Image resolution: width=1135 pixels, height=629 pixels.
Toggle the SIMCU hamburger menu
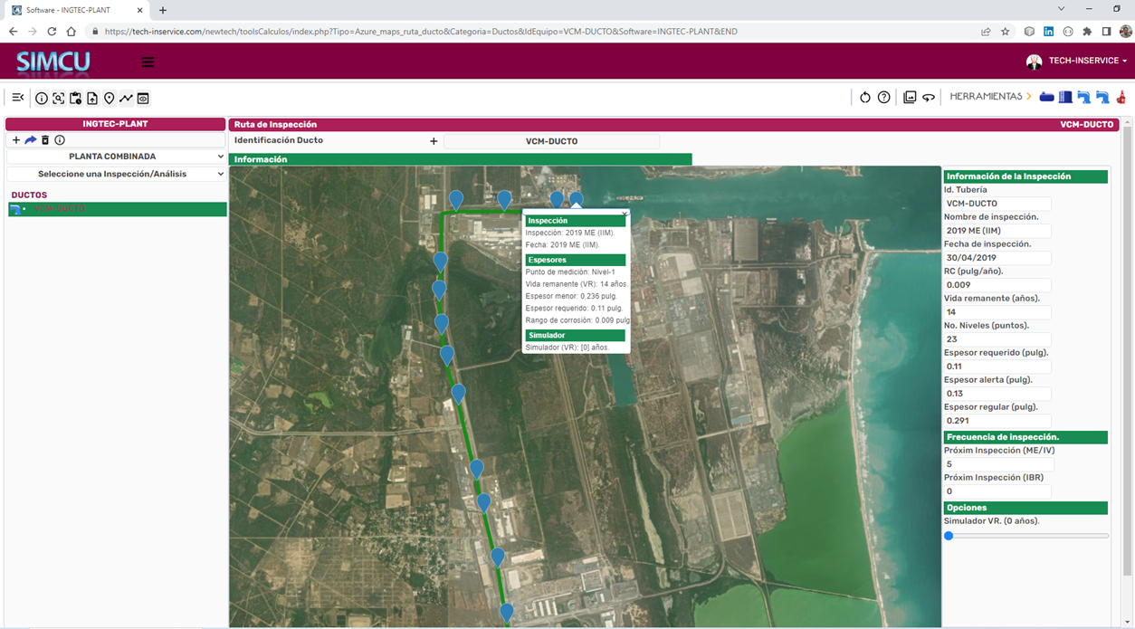[x=148, y=62]
